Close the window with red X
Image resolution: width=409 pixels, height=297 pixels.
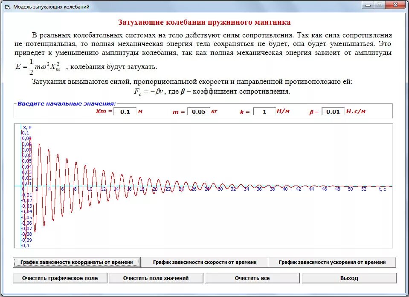coord(395,5)
